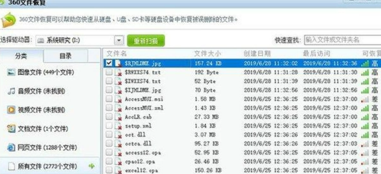The width and height of the screenshot is (381, 174).
Task: Open 视频文件 (未找到) category
Action: pos(41,110)
